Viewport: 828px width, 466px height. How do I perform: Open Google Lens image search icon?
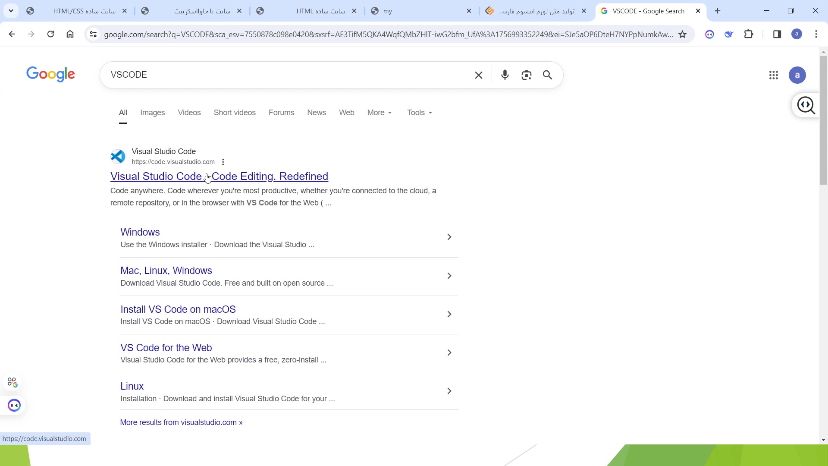point(526,75)
